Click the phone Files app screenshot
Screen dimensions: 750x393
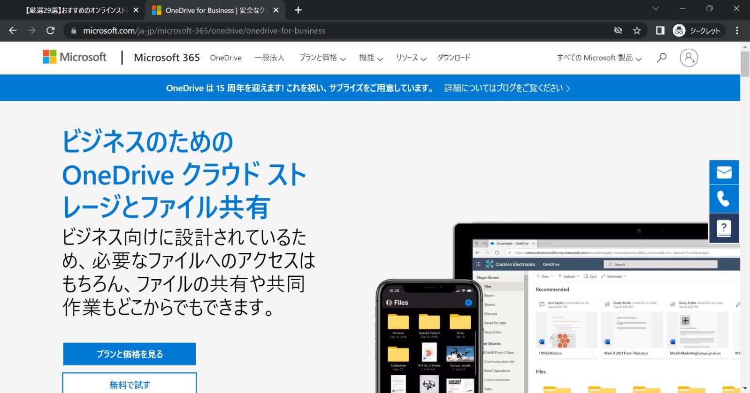click(429, 336)
